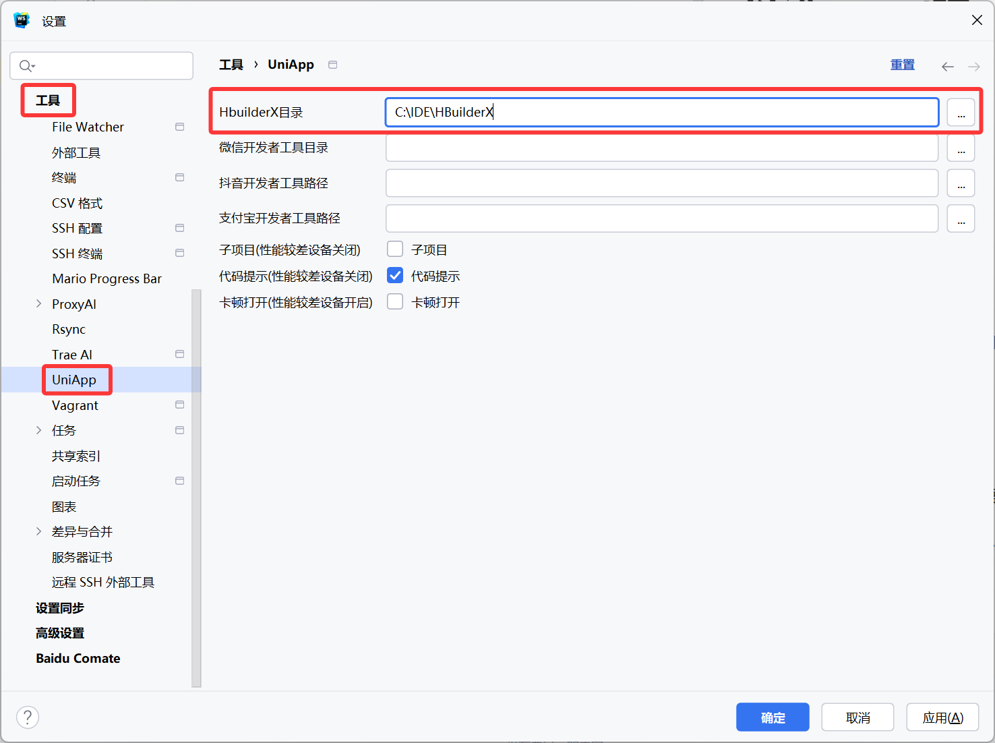Click project-level icon beside 启动任务

179,481
